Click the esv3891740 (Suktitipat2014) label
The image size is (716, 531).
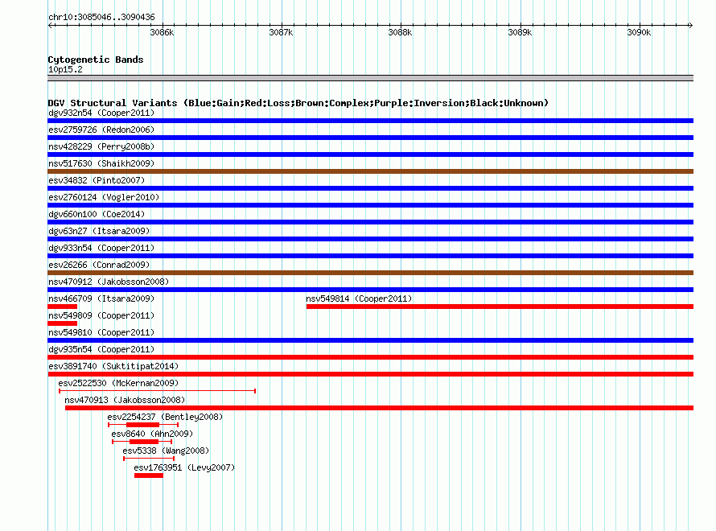(x=113, y=366)
